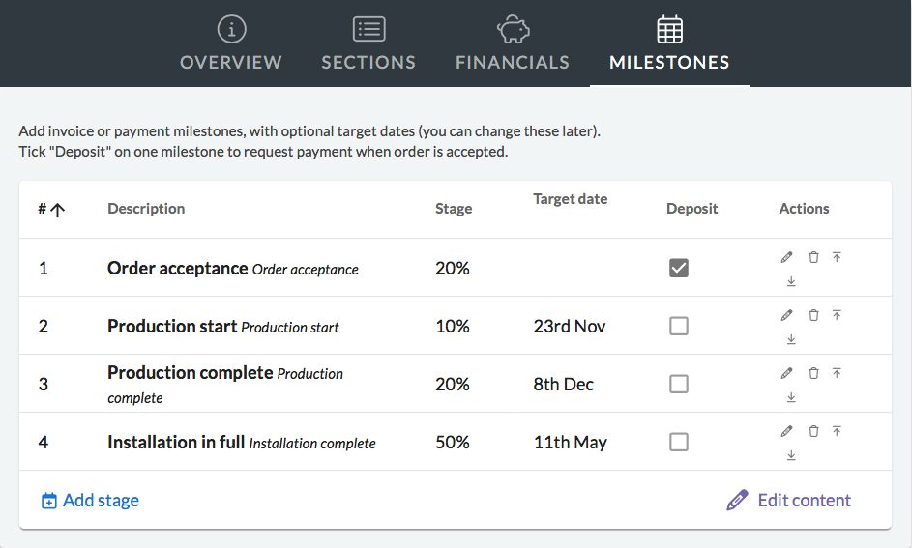912x548 pixels.
Task: Go to the Sections tab
Action: 368,43
